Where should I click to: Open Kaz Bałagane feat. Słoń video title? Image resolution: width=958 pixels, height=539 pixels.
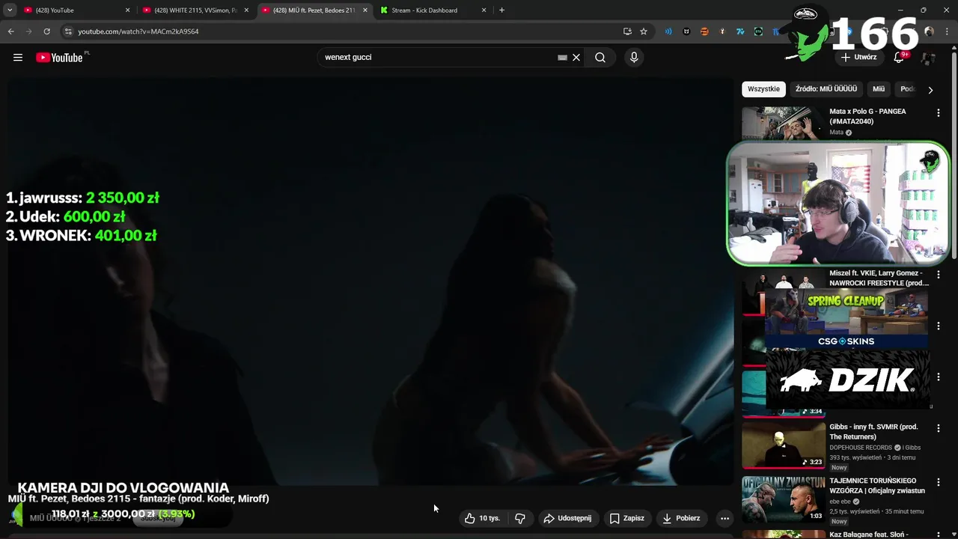868,535
